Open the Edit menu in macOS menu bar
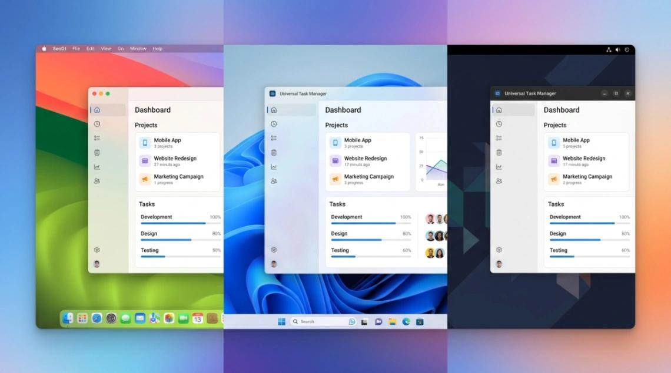Viewport: 671px width, 373px height. click(90, 49)
